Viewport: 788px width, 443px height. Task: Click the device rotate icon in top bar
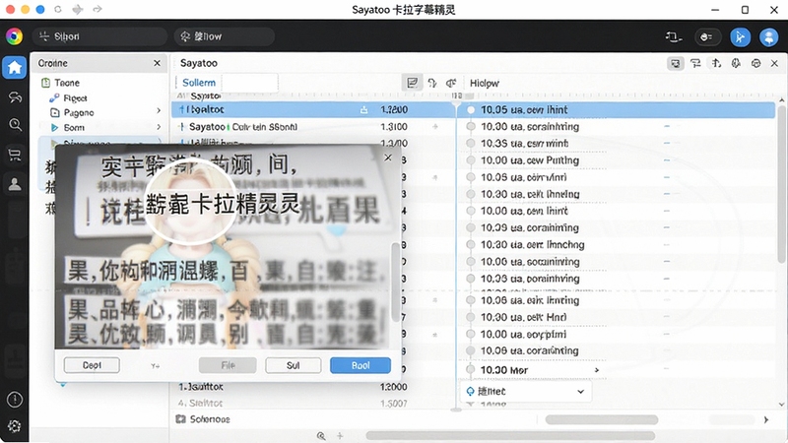674,36
